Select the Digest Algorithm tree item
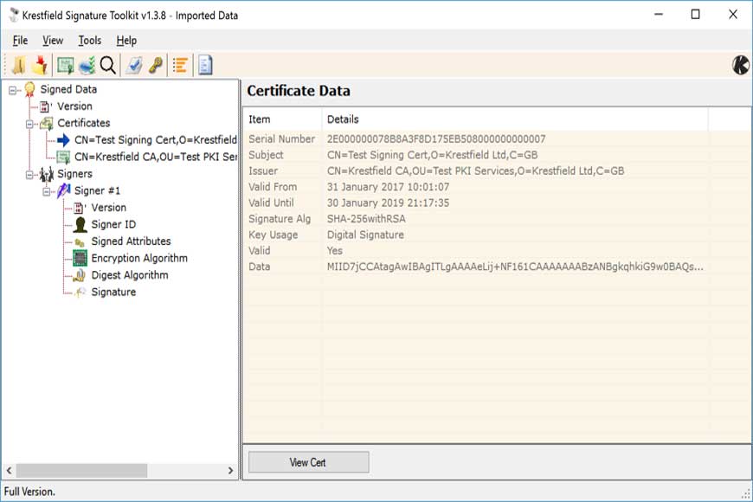Screen dimensions: 753x502 (x=130, y=274)
